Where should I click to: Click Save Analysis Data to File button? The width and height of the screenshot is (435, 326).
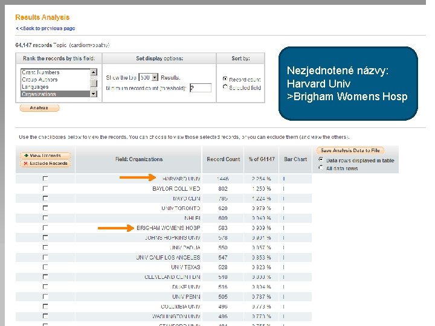pyautogui.click(x=350, y=150)
